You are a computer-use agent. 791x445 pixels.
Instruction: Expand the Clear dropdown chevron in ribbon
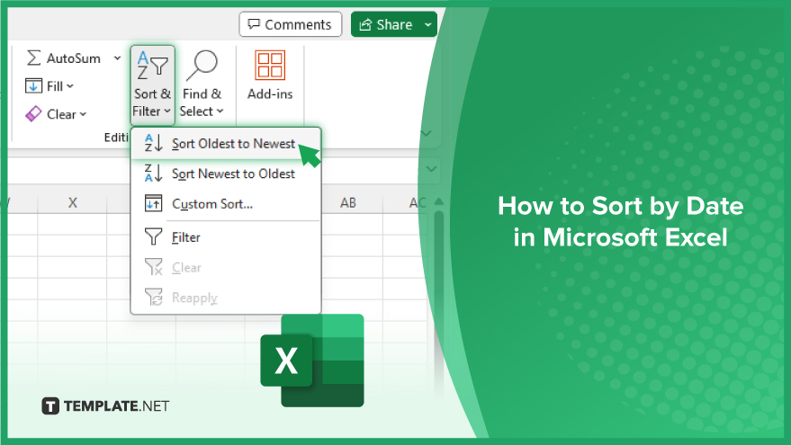[83, 114]
